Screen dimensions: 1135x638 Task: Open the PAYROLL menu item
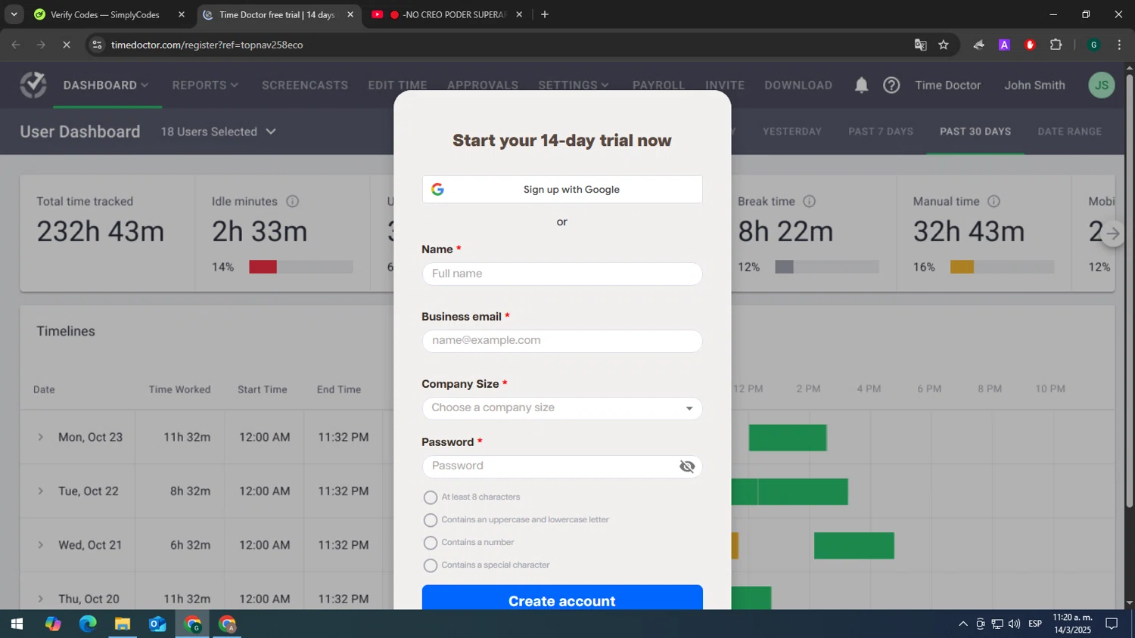point(658,85)
